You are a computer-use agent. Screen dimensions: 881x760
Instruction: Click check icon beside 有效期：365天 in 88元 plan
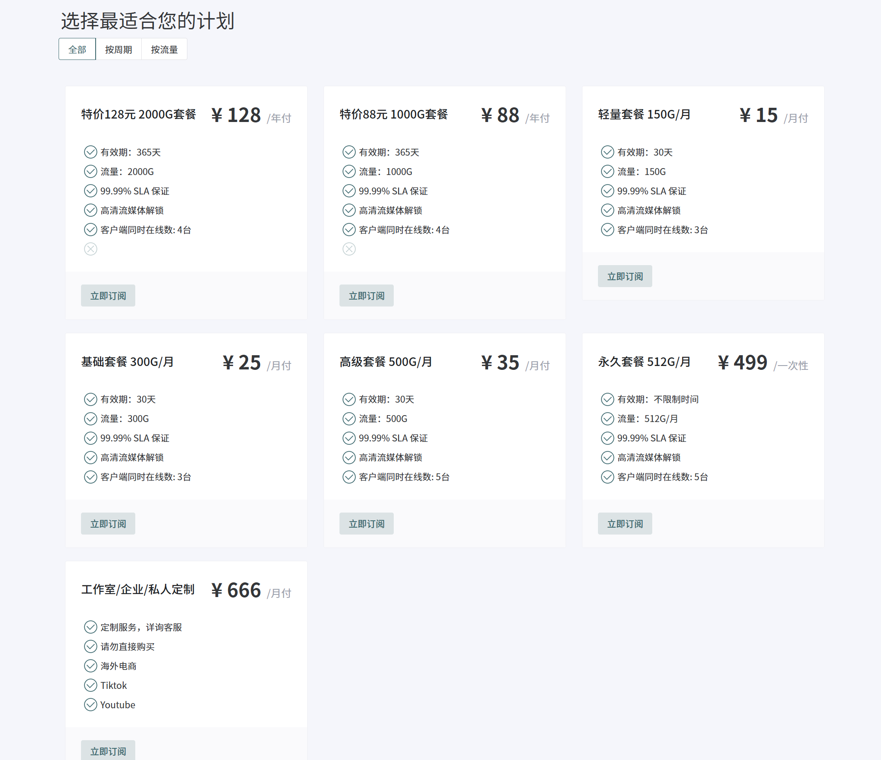pyautogui.click(x=349, y=152)
